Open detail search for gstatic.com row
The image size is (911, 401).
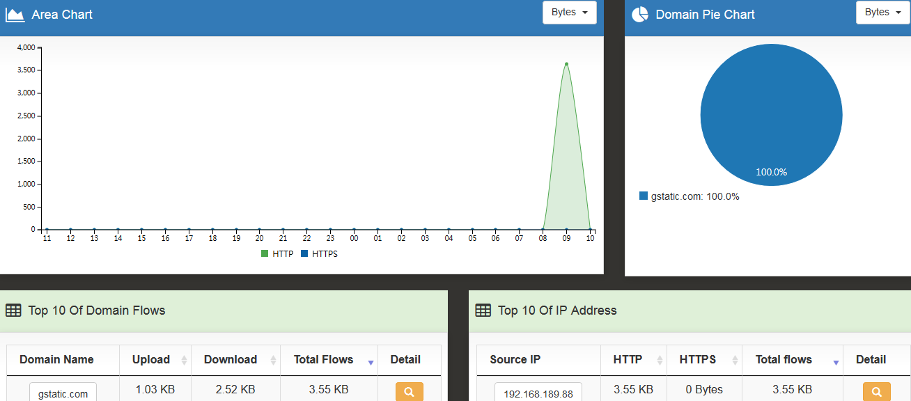[x=409, y=392]
